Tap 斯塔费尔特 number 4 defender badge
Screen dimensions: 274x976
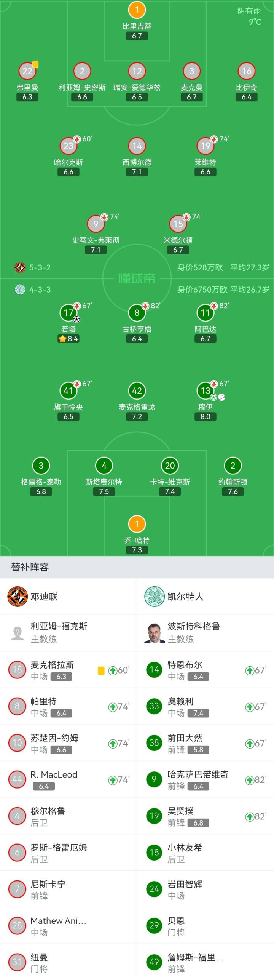104,465
